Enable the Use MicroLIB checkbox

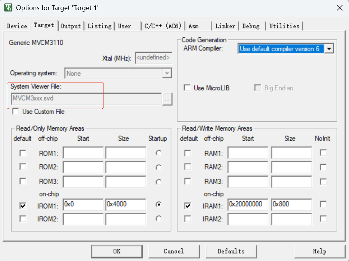coord(187,88)
